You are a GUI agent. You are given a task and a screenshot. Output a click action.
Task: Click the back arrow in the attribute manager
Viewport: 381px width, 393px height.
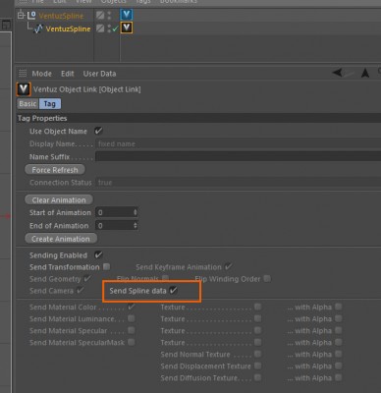point(338,73)
